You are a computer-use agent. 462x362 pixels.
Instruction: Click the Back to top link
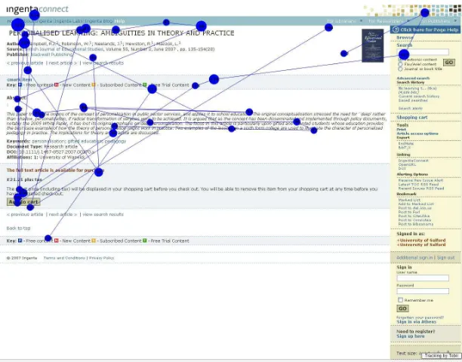pyautogui.click(x=18, y=228)
